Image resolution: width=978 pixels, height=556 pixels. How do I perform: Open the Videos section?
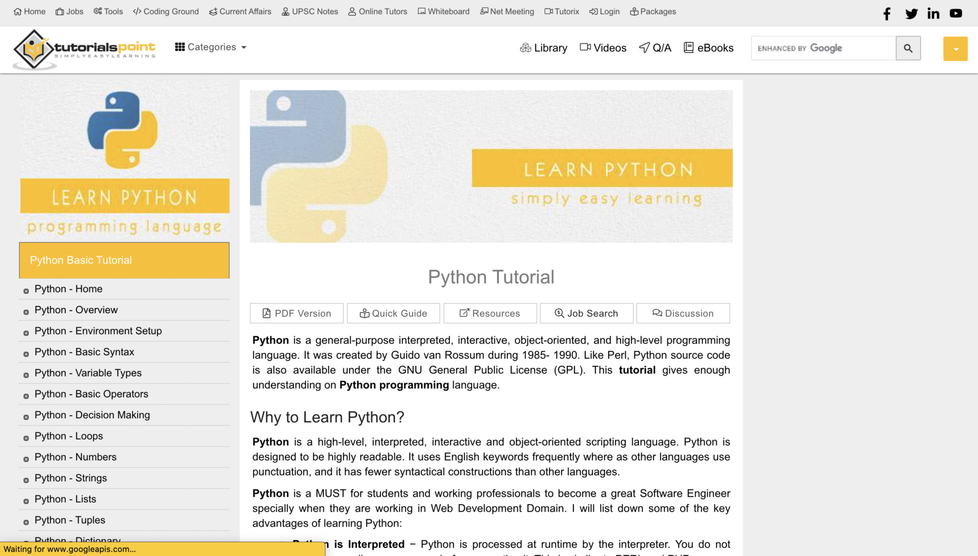click(x=603, y=47)
